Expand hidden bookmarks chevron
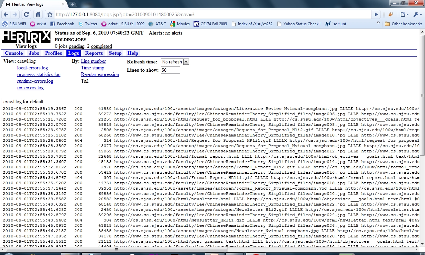 378,23
